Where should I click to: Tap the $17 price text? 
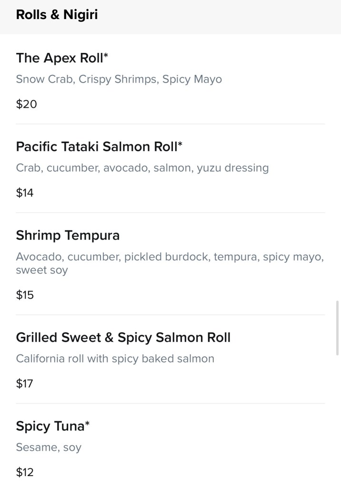[25, 384]
